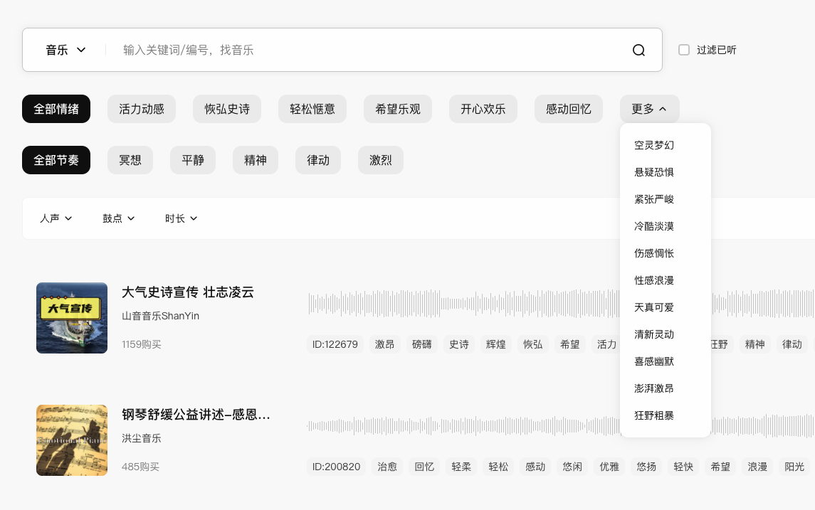Click the 轻快 tag
The height and width of the screenshot is (510, 815).
683,467
